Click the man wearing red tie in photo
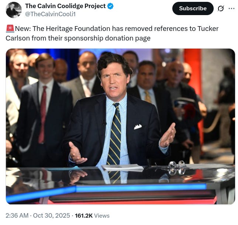The height and width of the screenshot is (225, 238). [x=44, y=110]
